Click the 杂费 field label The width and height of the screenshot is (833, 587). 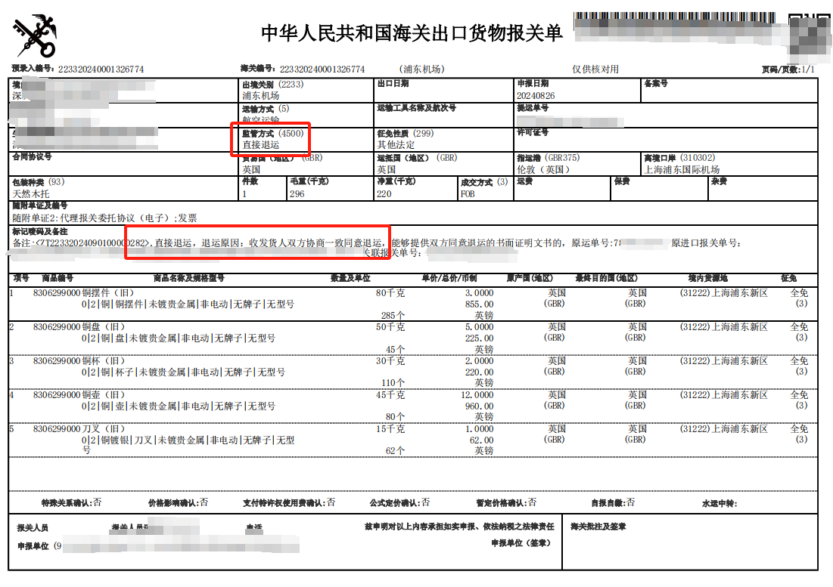pos(719,181)
